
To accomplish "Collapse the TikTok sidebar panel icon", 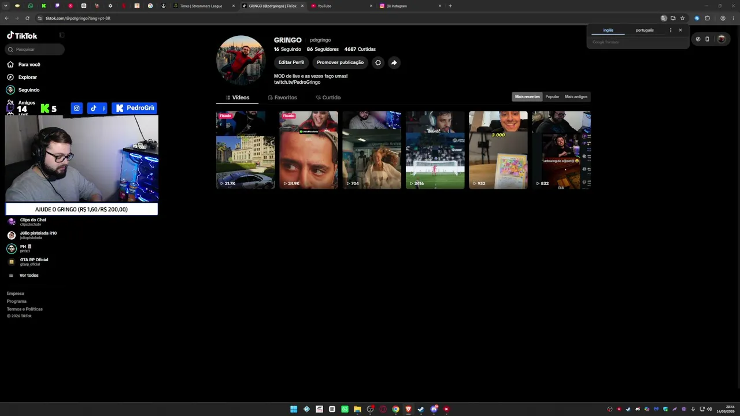I will coord(62,35).
